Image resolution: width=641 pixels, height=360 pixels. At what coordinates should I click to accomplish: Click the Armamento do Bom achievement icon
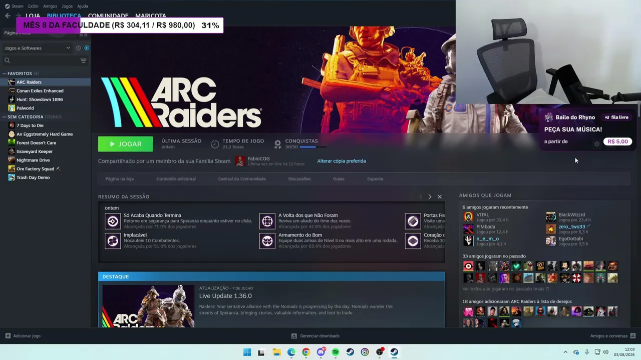coord(267,241)
